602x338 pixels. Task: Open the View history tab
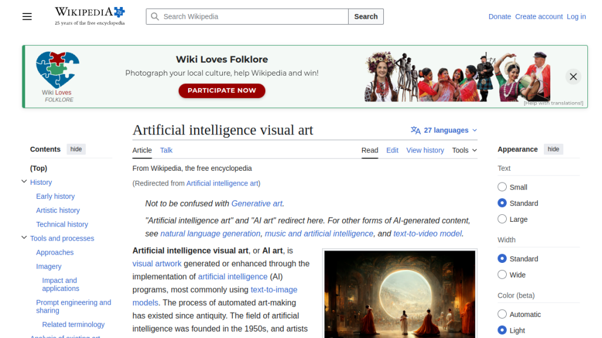pos(425,150)
